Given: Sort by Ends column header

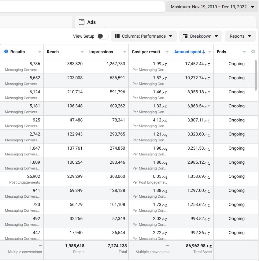Looking at the screenshot, I should coord(221,52).
